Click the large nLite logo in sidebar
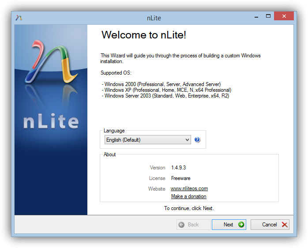Screen dimensions: 308x248 click(51, 62)
